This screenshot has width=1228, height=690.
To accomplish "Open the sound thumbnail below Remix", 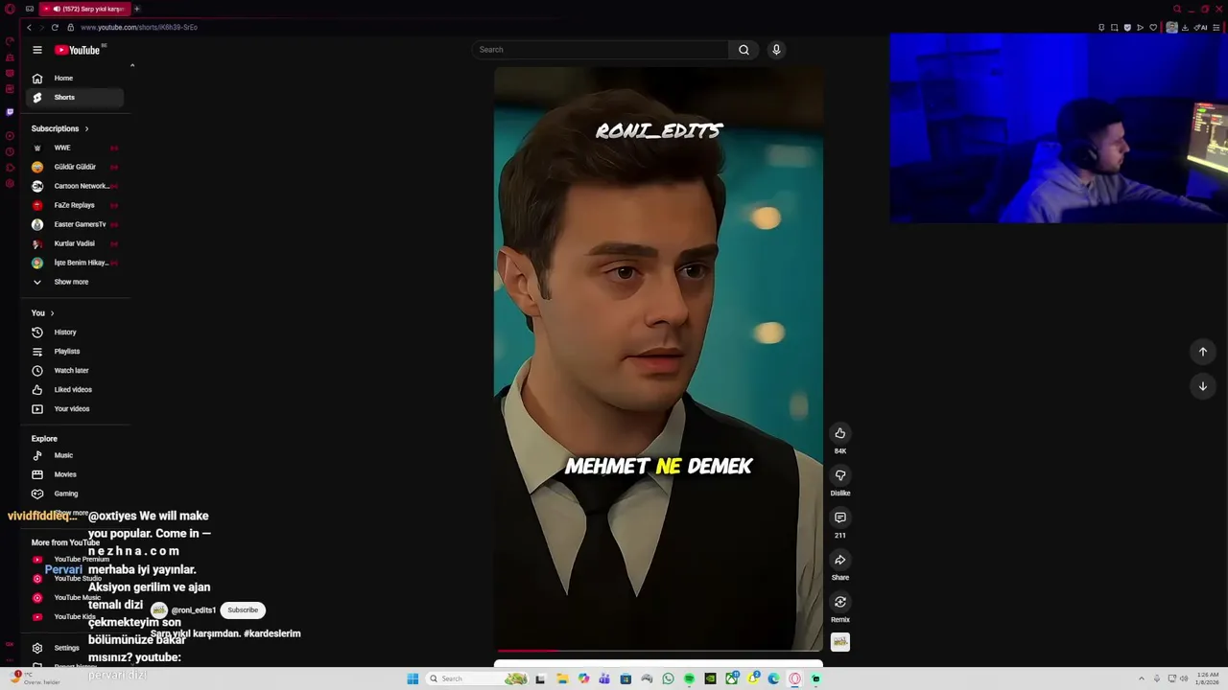I will click(840, 642).
